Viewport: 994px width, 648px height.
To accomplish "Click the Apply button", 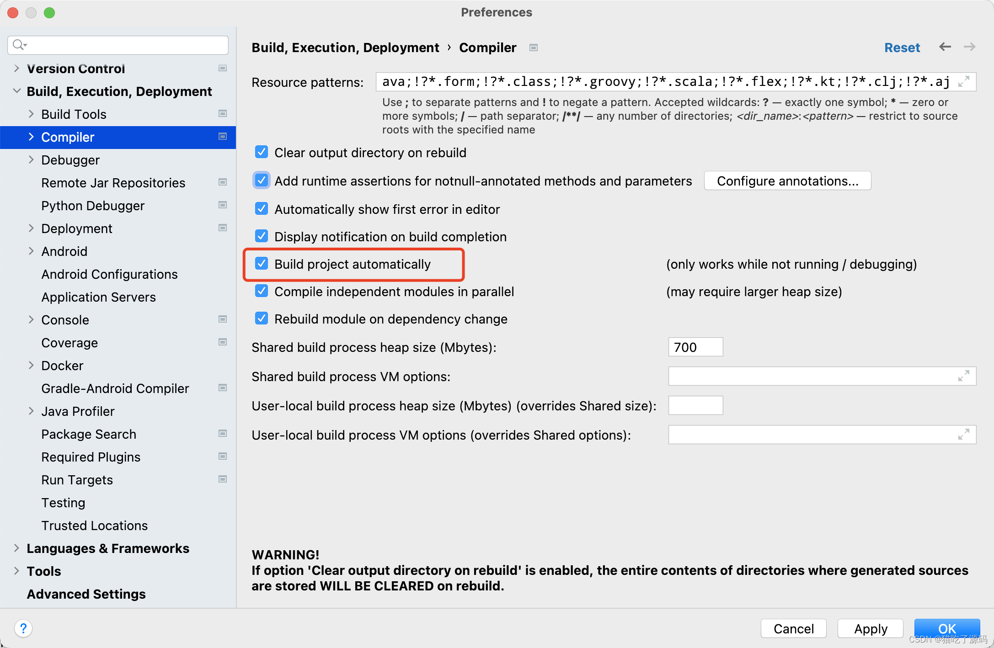I will coord(870,628).
